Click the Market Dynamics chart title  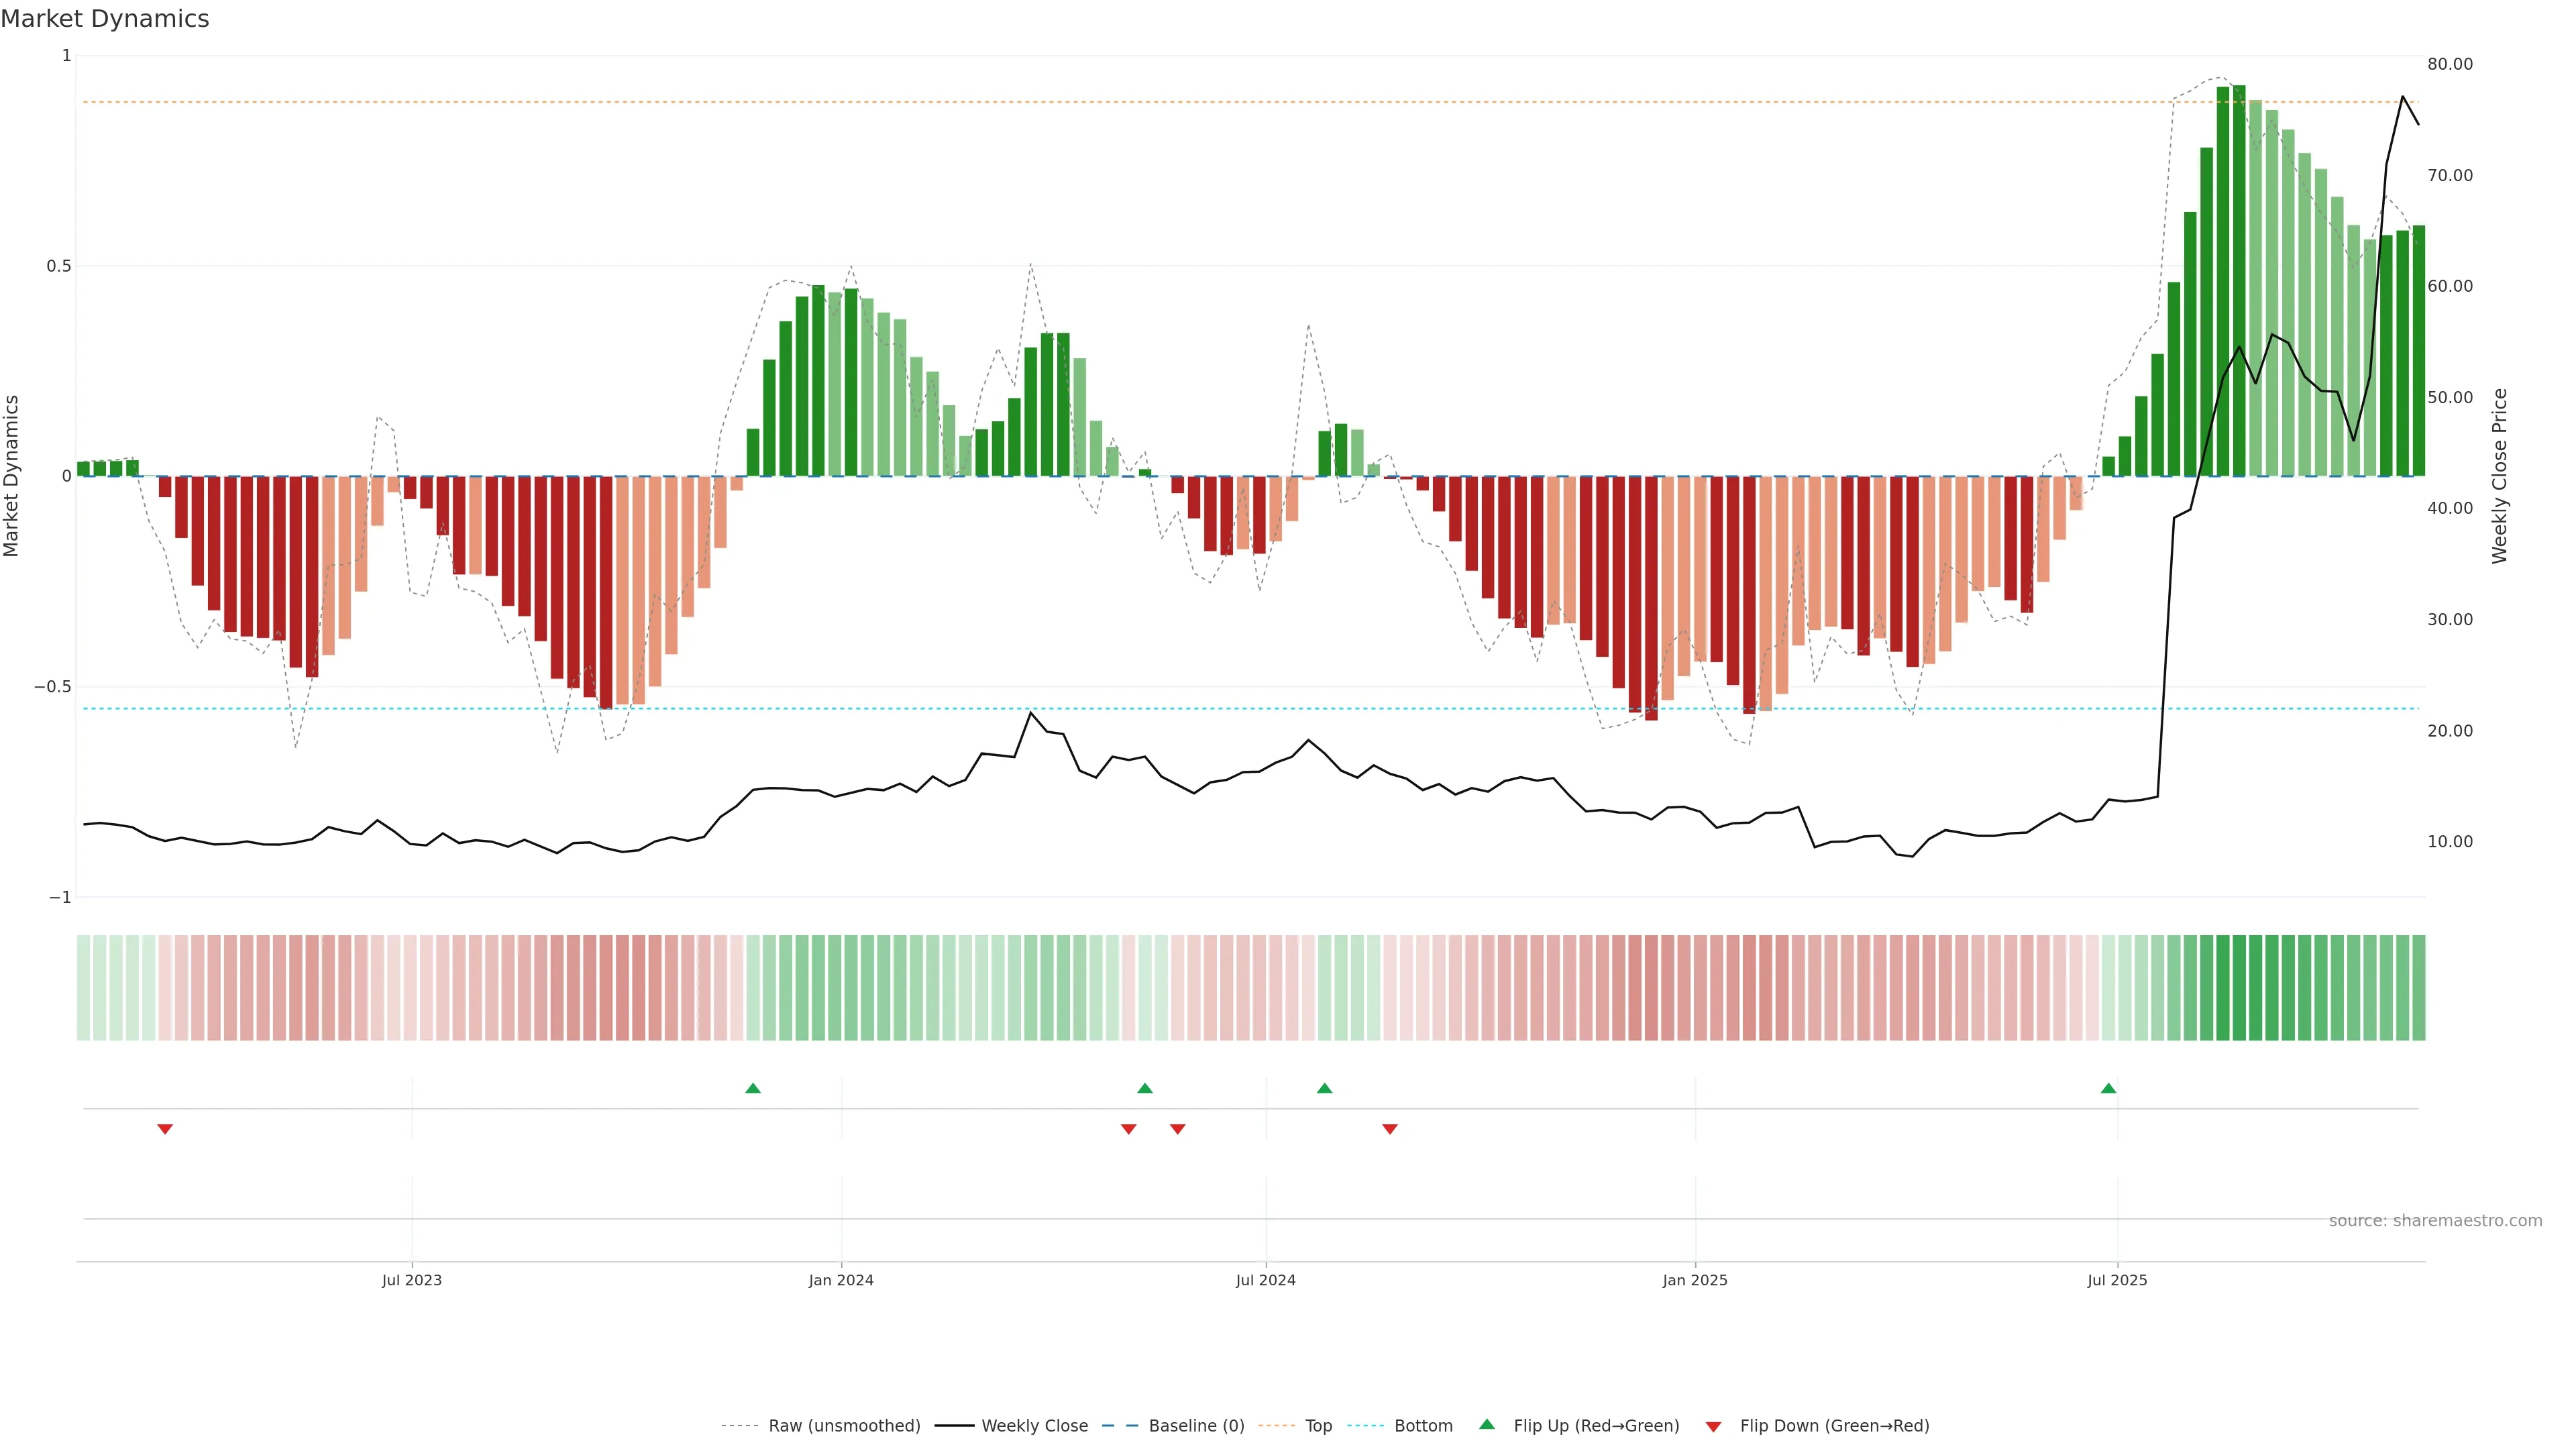tap(105, 19)
